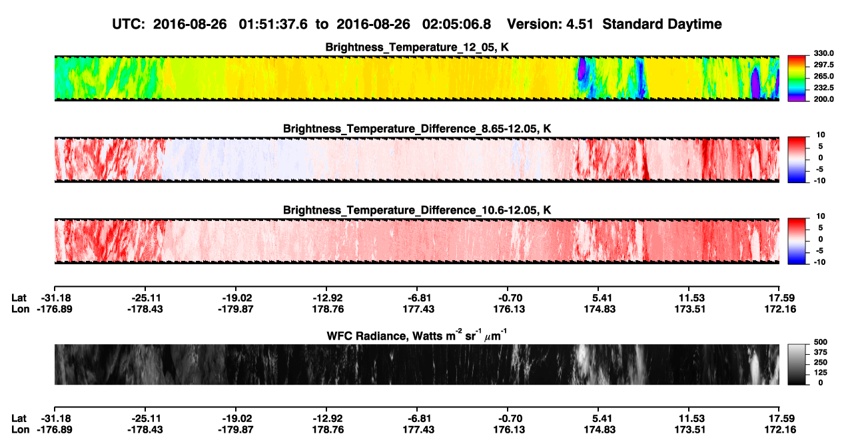Click the rainbow colorbar for brightness temperature
This screenshot has height=444, width=866.
pyautogui.click(x=797, y=79)
